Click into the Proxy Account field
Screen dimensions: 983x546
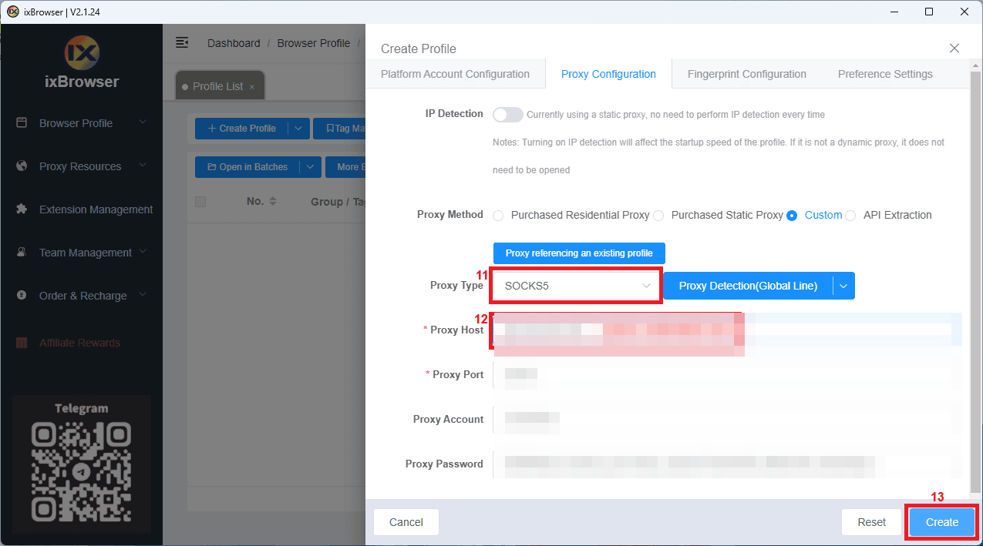click(727, 419)
